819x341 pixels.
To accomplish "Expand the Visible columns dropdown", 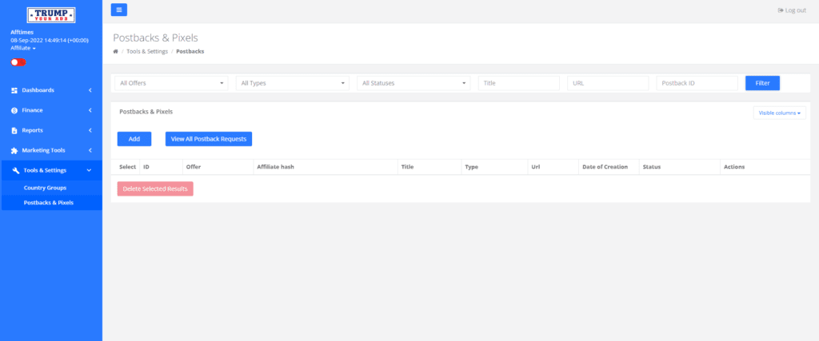I will (x=779, y=113).
